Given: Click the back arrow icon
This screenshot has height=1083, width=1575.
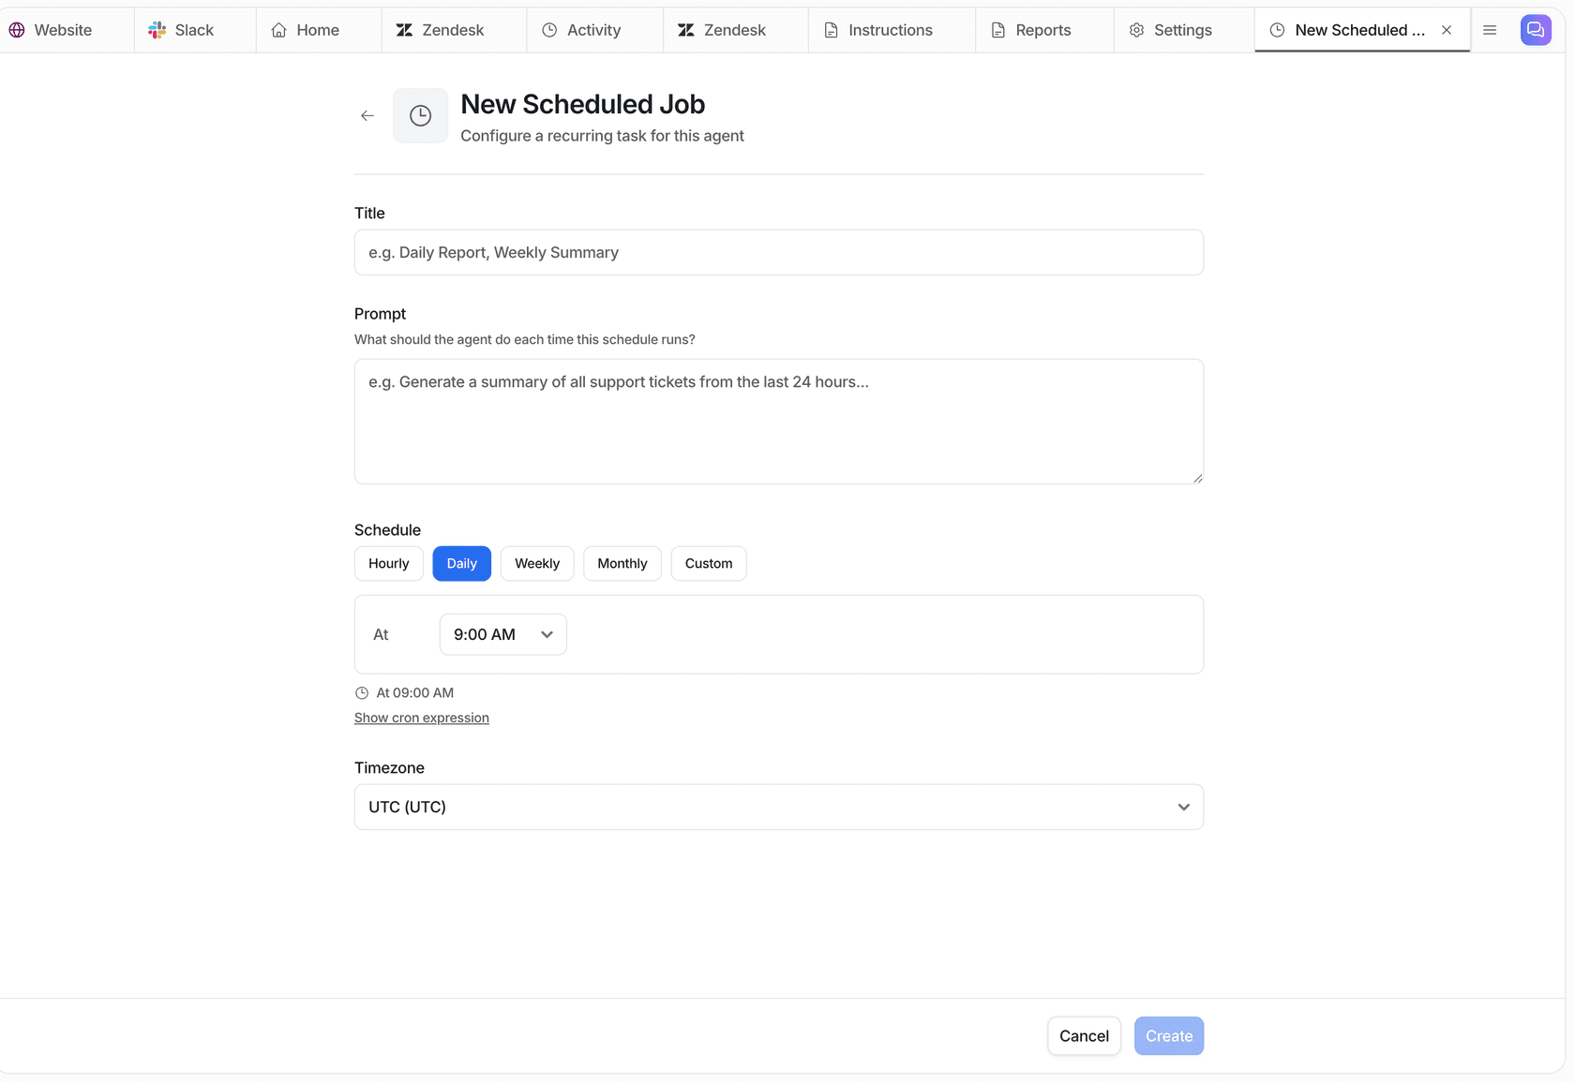Looking at the screenshot, I should point(367,116).
